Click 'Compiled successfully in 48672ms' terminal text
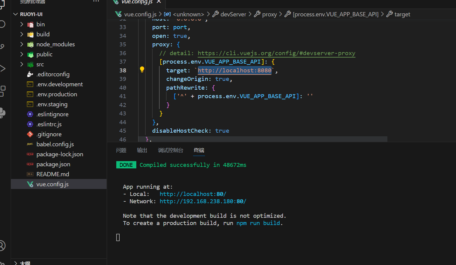456x265 pixels. point(193,165)
